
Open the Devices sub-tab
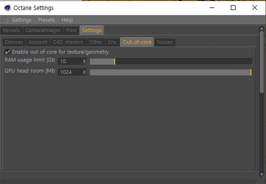[14, 42]
